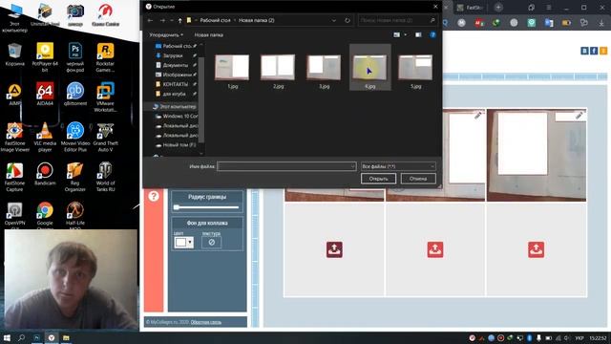Click the blue translate extension icon
Viewport: 611px width, 344px height.
[549, 23]
